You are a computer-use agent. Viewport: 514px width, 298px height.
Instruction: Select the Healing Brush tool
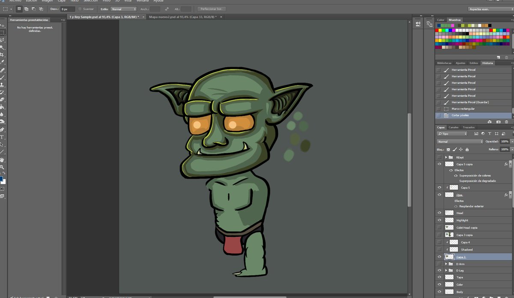click(x=2, y=70)
